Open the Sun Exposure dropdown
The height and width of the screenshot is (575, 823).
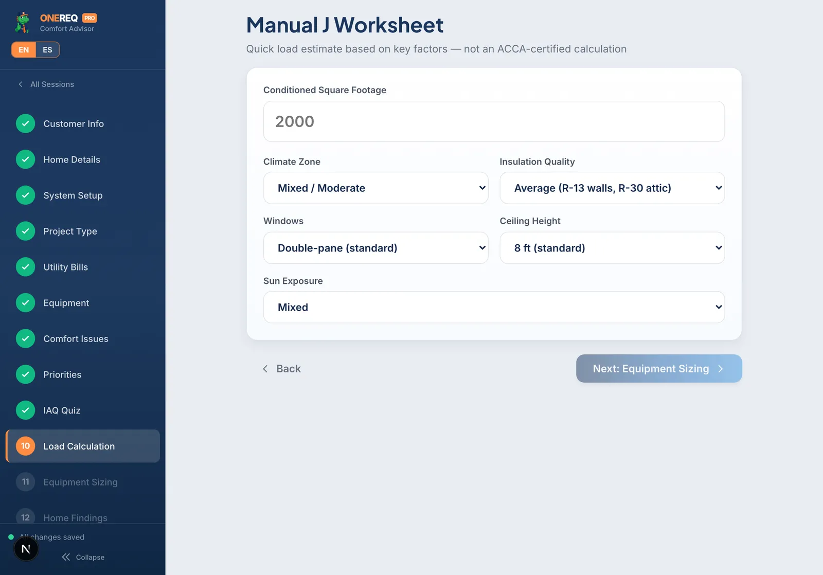[494, 307]
